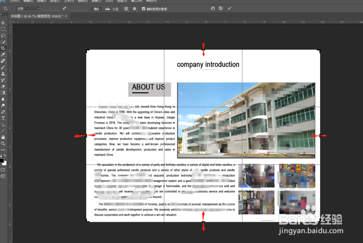
Task: Select the 未标题-1 document tab
Action: coord(37,16)
